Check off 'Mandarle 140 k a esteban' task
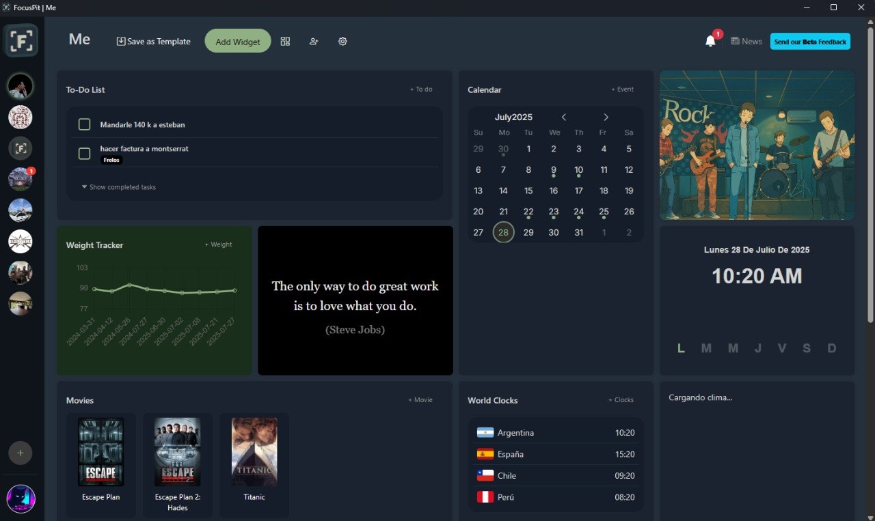 point(85,124)
